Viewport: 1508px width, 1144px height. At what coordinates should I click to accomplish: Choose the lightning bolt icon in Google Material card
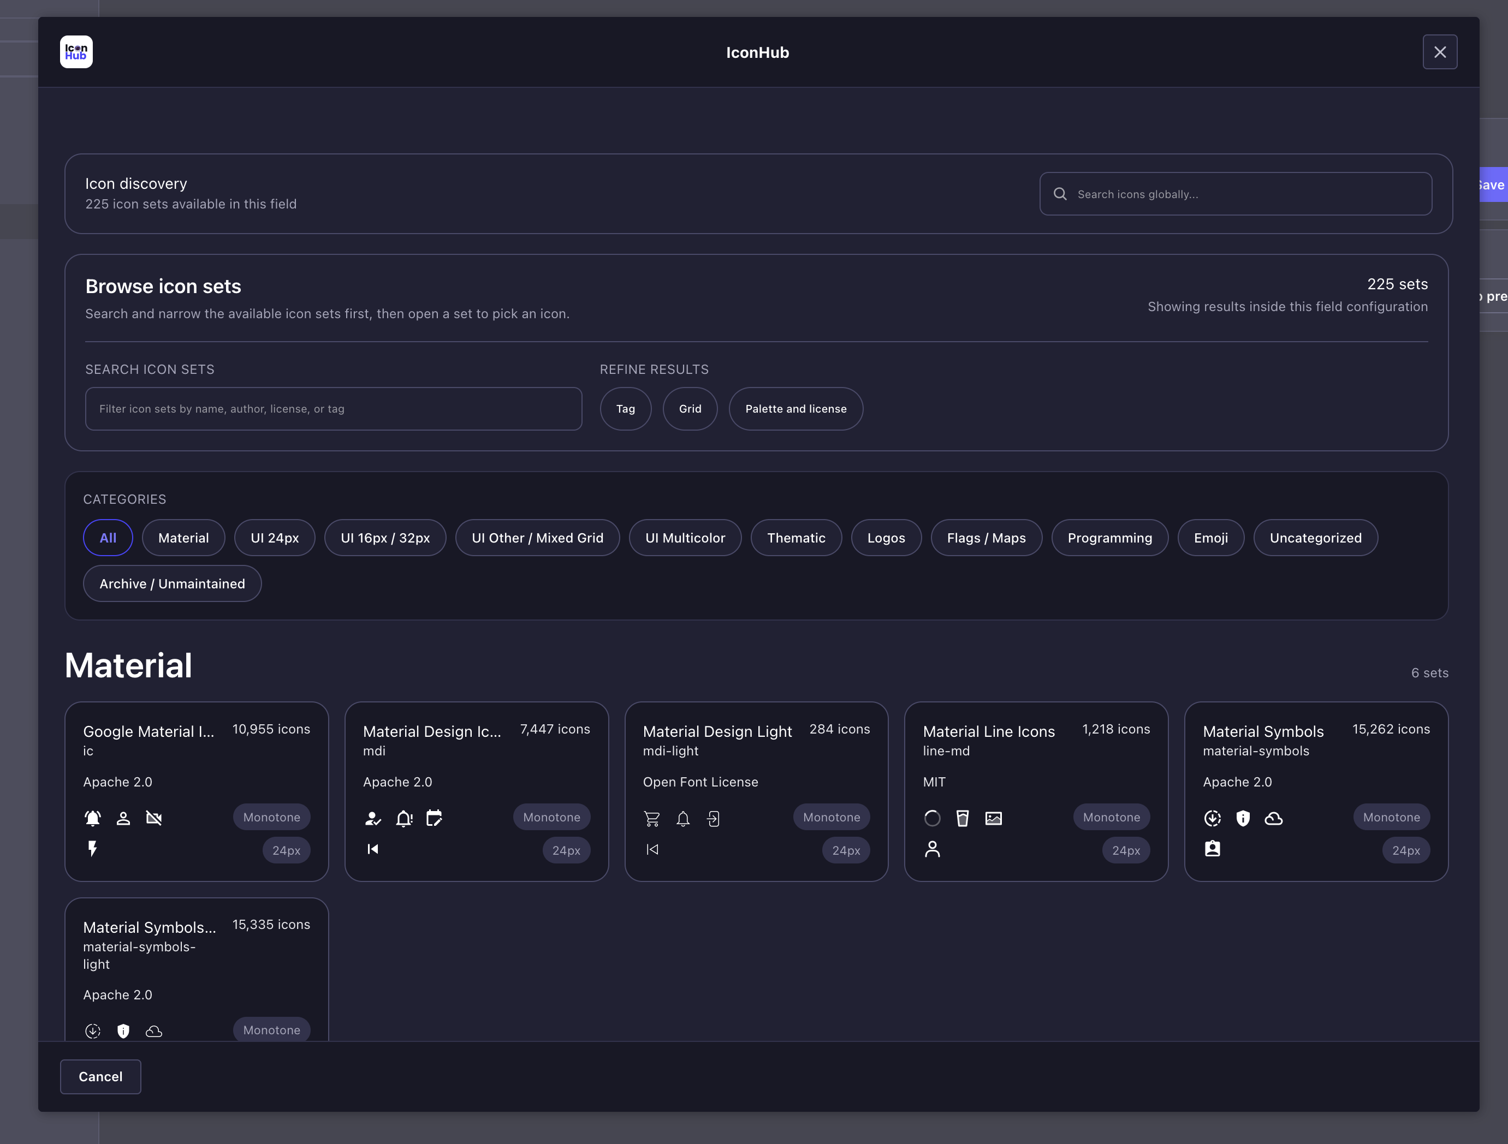[93, 849]
